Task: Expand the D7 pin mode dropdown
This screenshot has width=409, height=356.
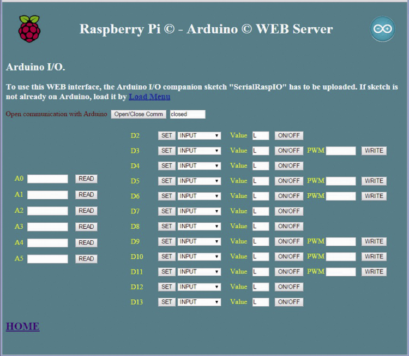Action: pyautogui.click(x=199, y=211)
